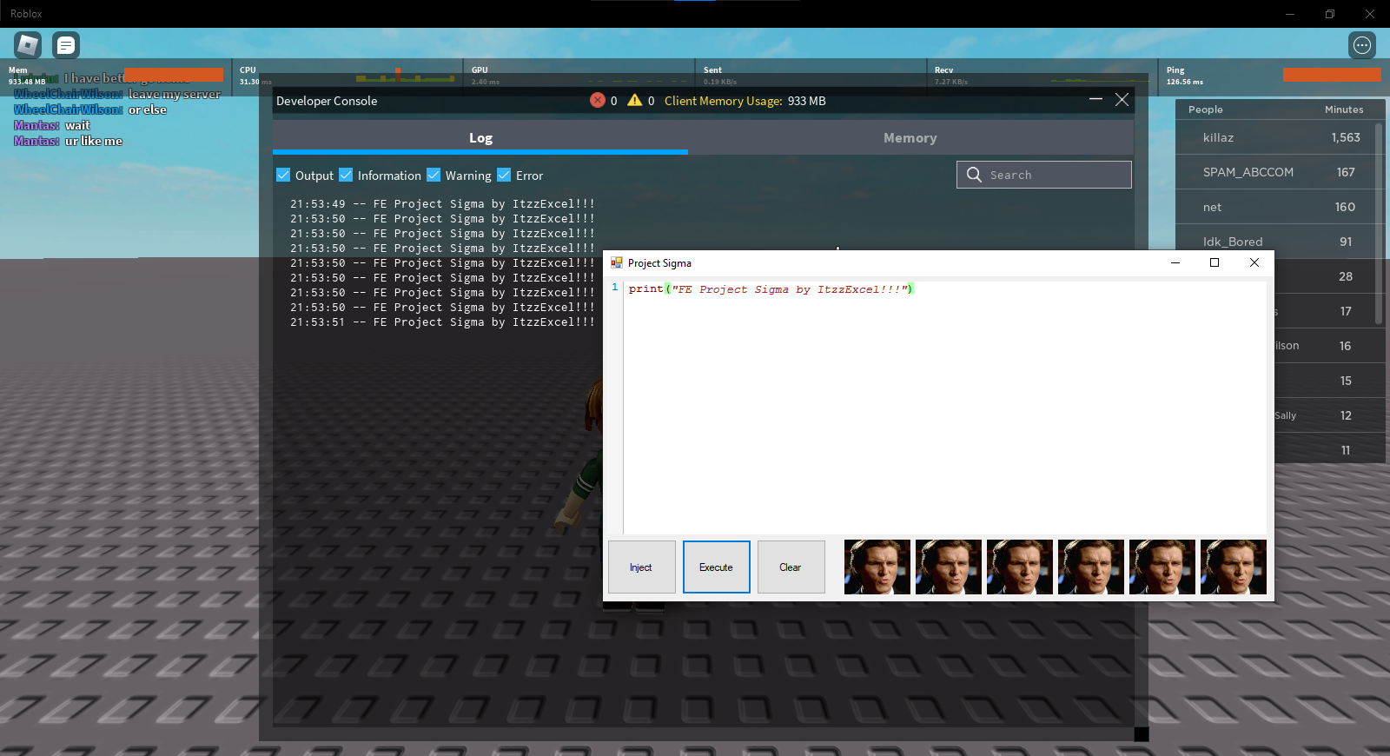Click the fourth face thumbnail in Project Sigma

click(1091, 567)
